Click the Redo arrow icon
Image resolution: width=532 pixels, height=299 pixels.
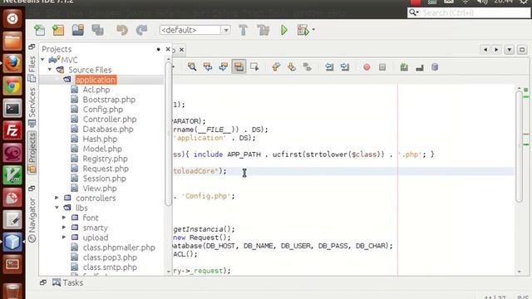[x=141, y=30]
